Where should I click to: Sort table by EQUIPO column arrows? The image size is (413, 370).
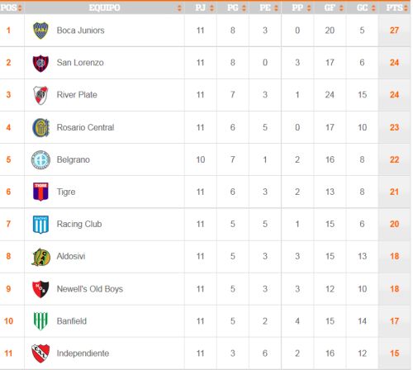click(x=179, y=8)
